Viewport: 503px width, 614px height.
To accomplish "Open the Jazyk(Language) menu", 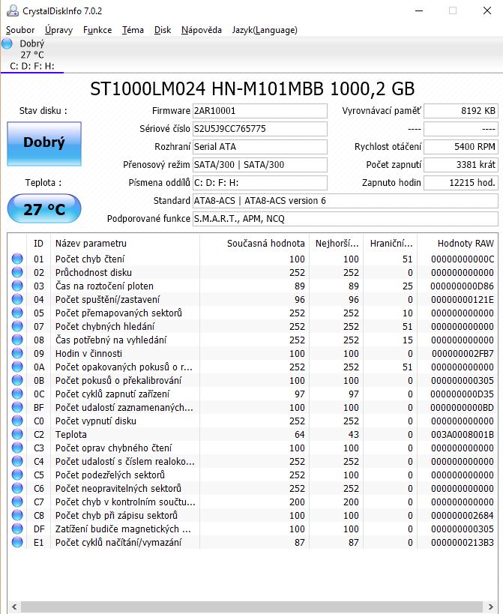I will (x=265, y=30).
